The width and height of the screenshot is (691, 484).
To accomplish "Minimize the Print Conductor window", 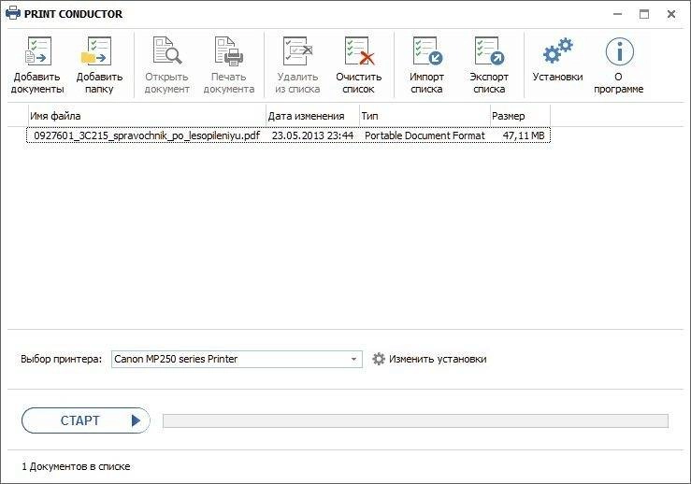I will point(618,14).
